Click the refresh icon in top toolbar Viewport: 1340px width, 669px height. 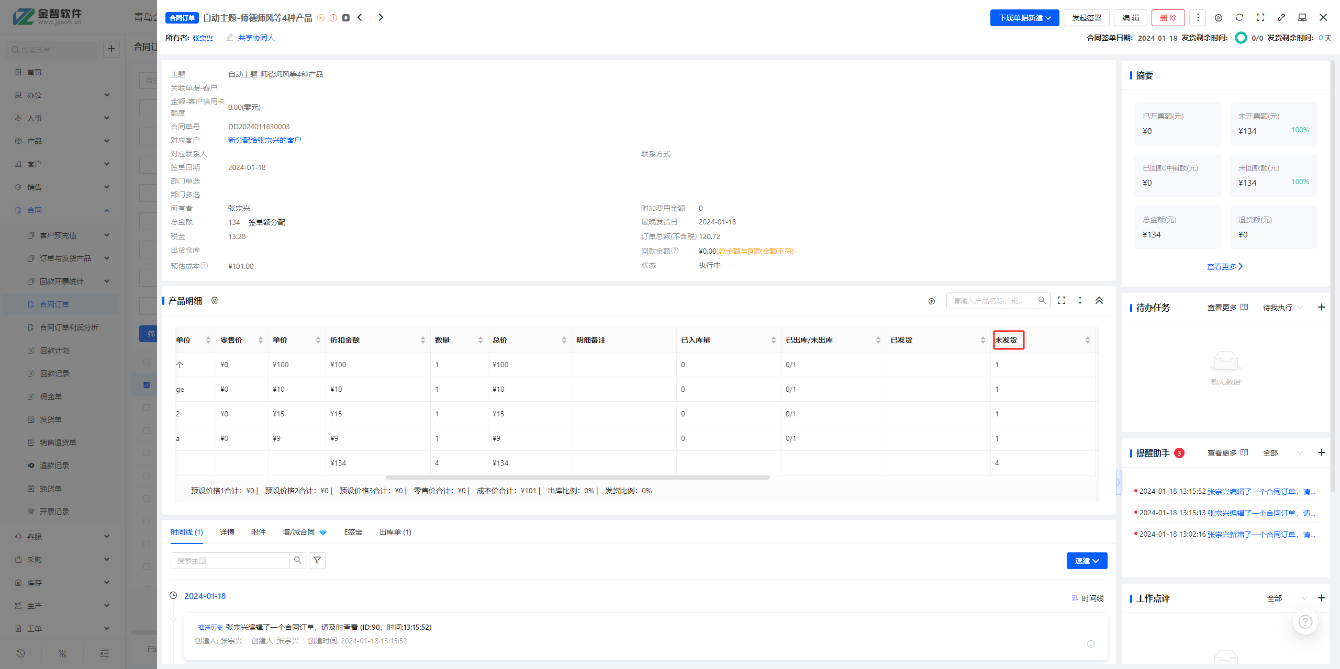[1239, 18]
